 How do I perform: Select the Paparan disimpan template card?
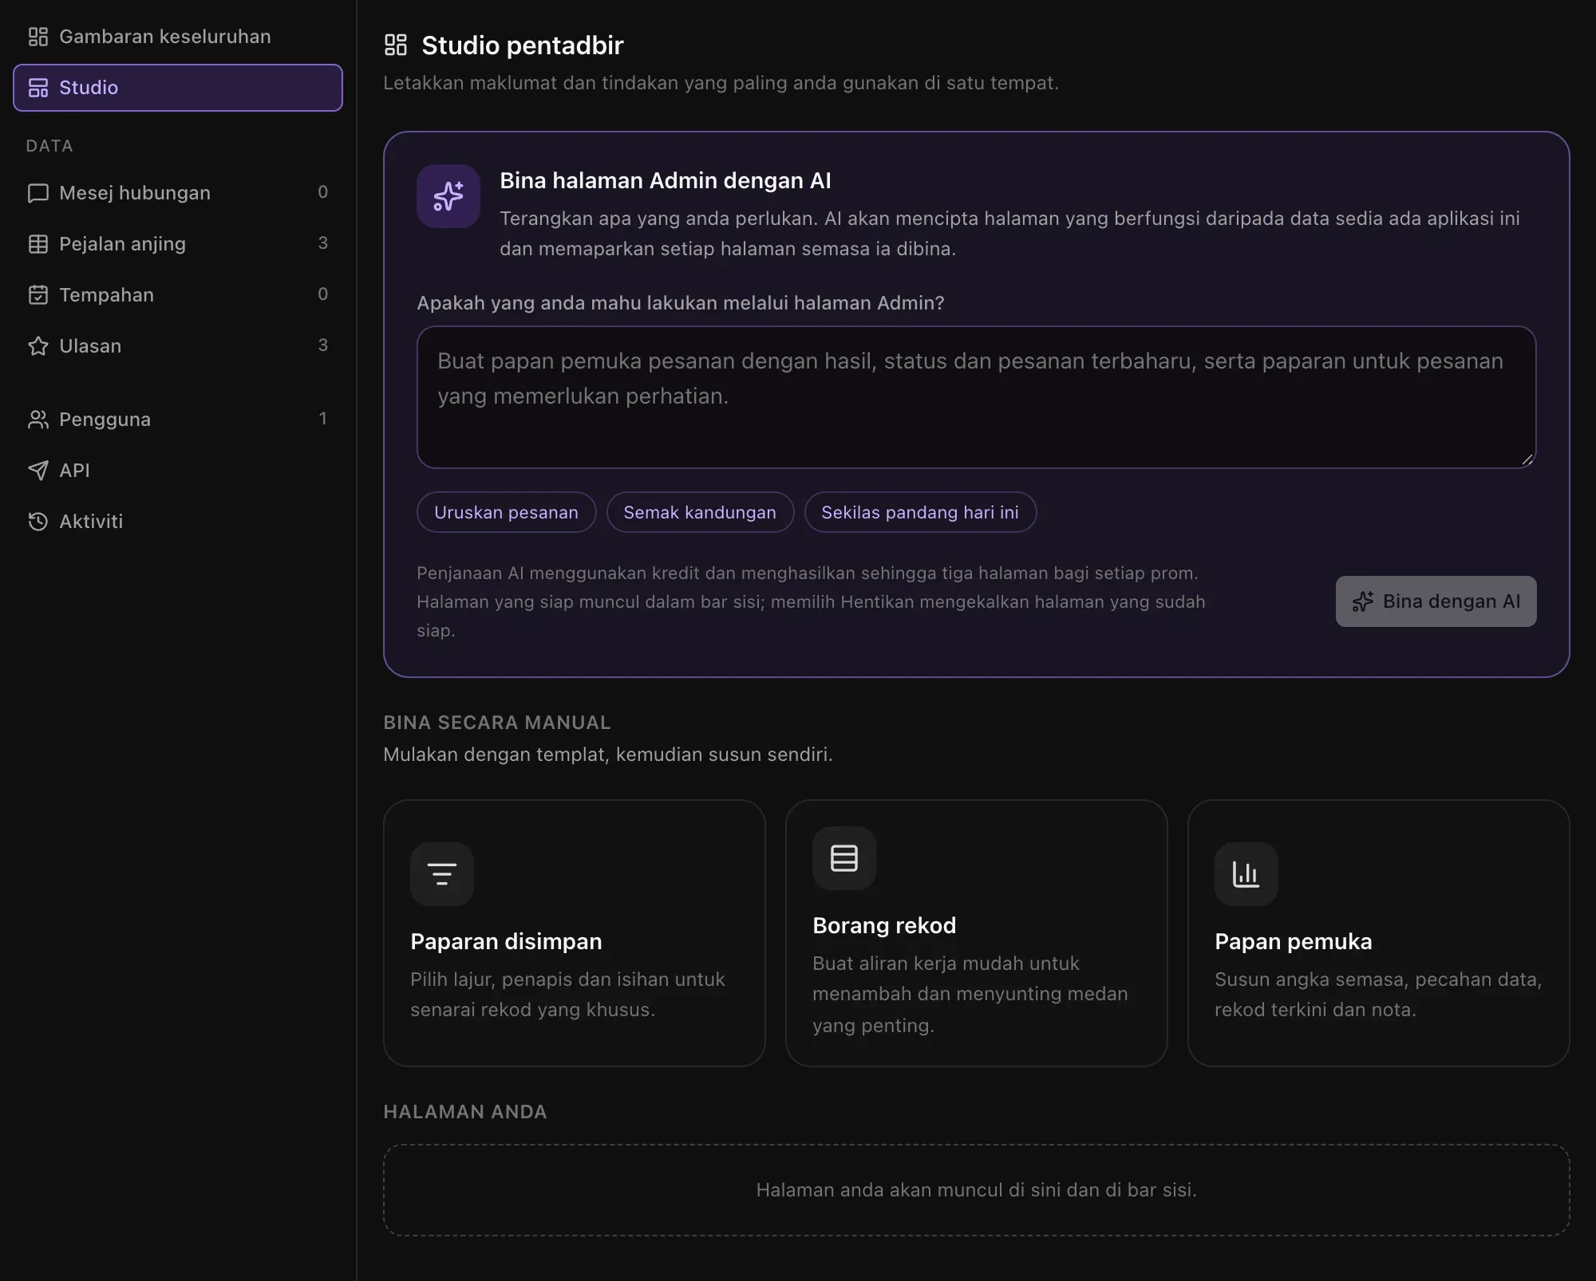(x=575, y=933)
